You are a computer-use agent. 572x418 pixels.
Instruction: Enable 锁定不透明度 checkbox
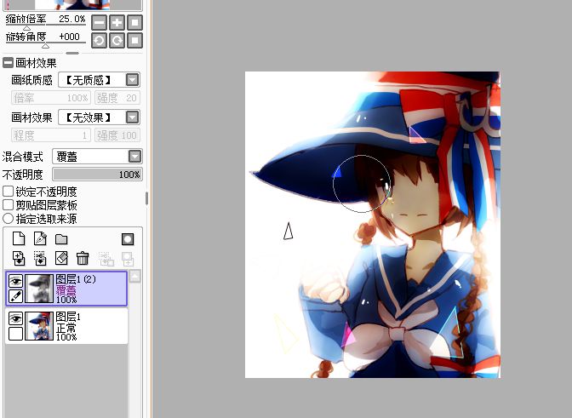coord(8,192)
